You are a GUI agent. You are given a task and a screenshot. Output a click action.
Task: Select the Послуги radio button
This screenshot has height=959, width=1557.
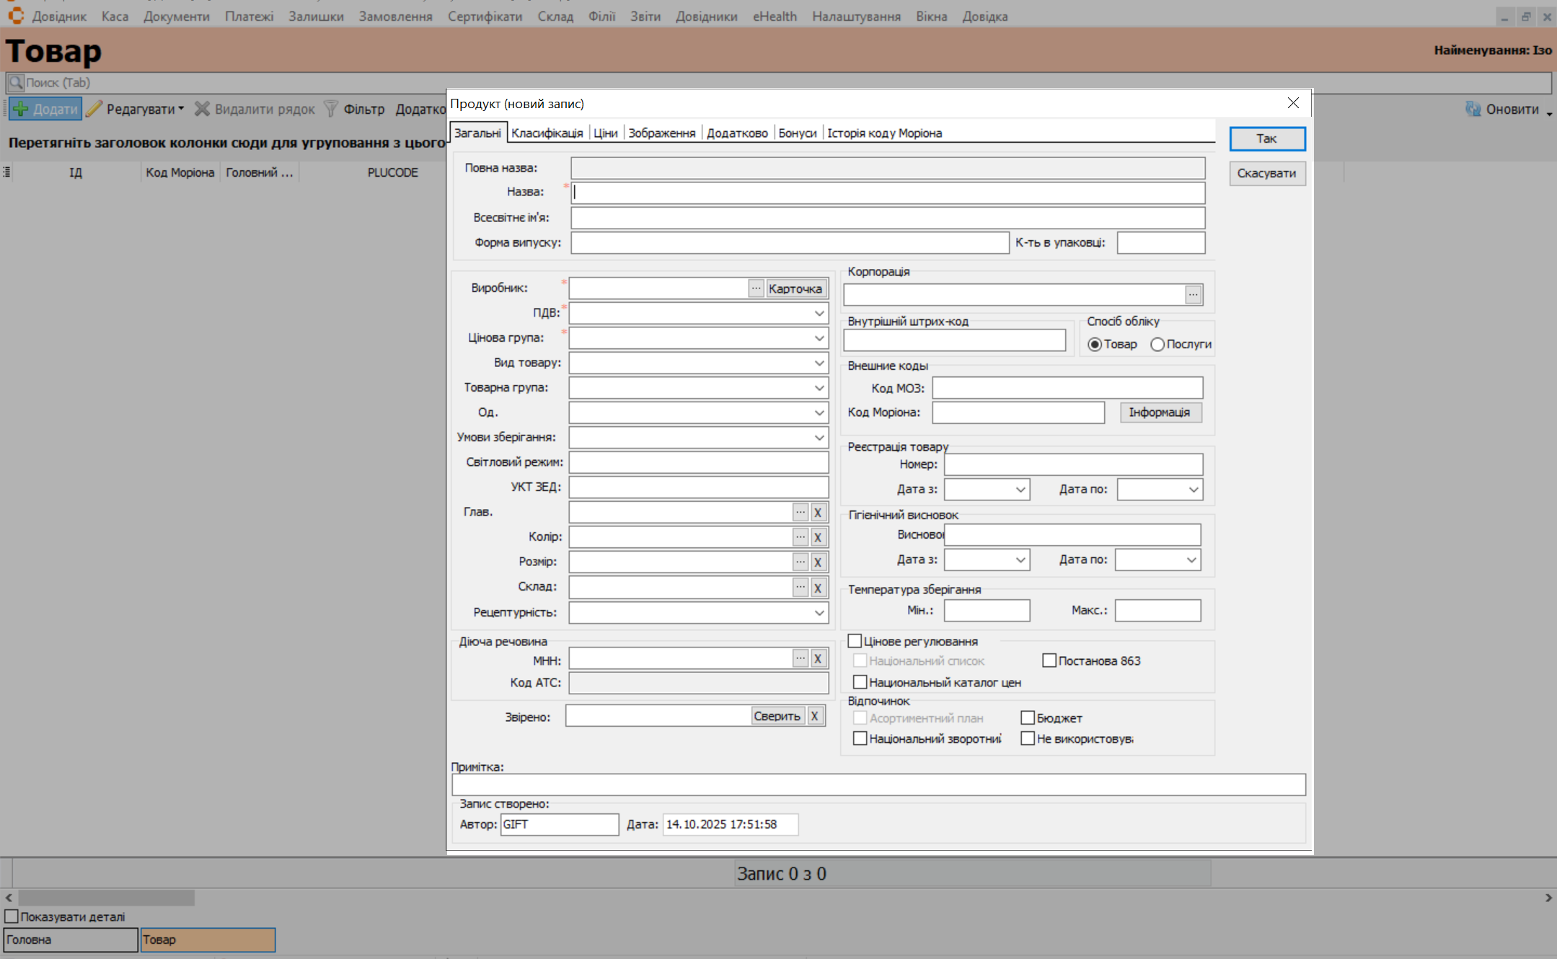[1157, 345]
